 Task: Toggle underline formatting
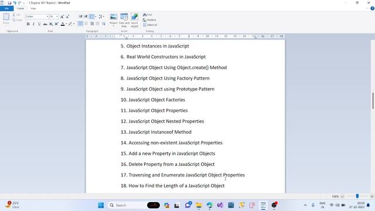click(39, 24)
